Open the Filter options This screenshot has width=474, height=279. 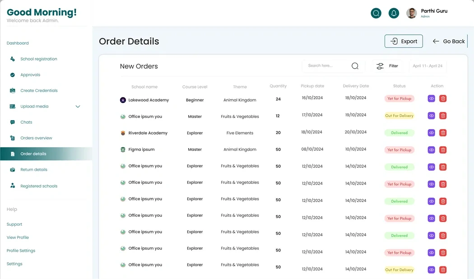coord(387,66)
